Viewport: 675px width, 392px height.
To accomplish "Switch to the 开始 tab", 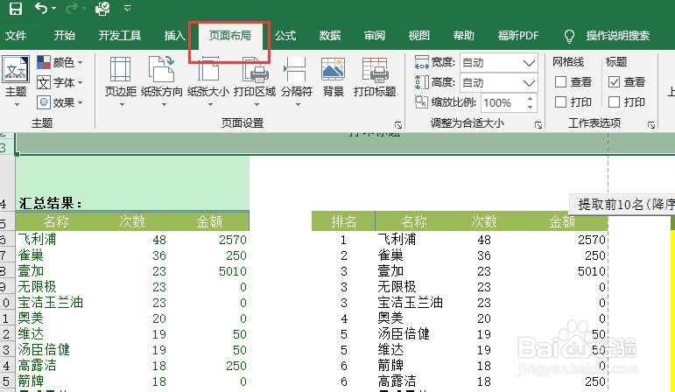I will tap(65, 35).
